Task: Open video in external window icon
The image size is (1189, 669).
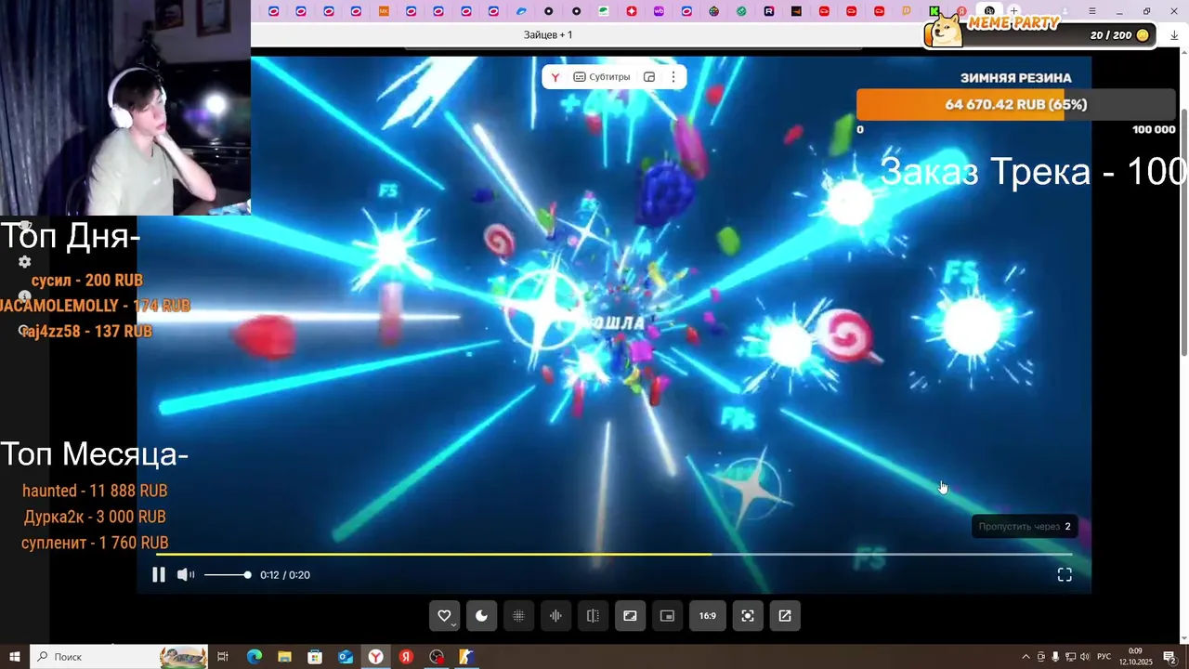Action: click(x=785, y=615)
